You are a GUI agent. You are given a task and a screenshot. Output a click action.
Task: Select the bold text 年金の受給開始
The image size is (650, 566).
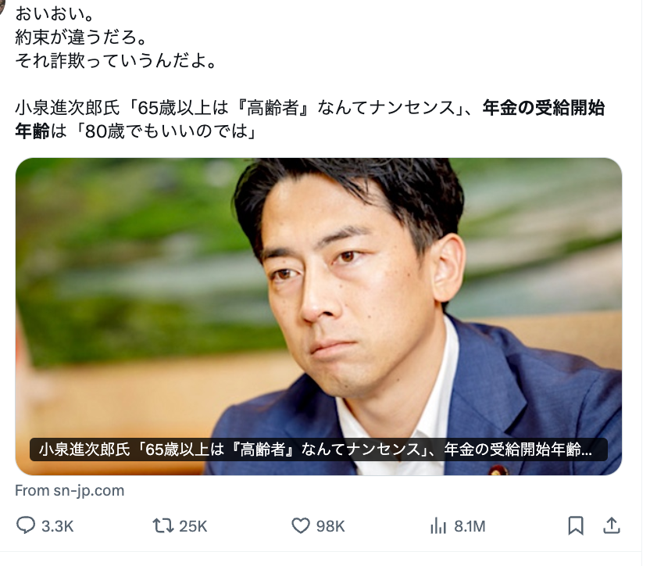click(x=544, y=108)
